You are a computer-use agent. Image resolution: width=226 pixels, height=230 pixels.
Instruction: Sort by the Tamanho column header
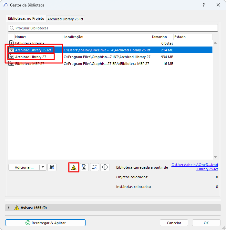click(x=162, y=37)
